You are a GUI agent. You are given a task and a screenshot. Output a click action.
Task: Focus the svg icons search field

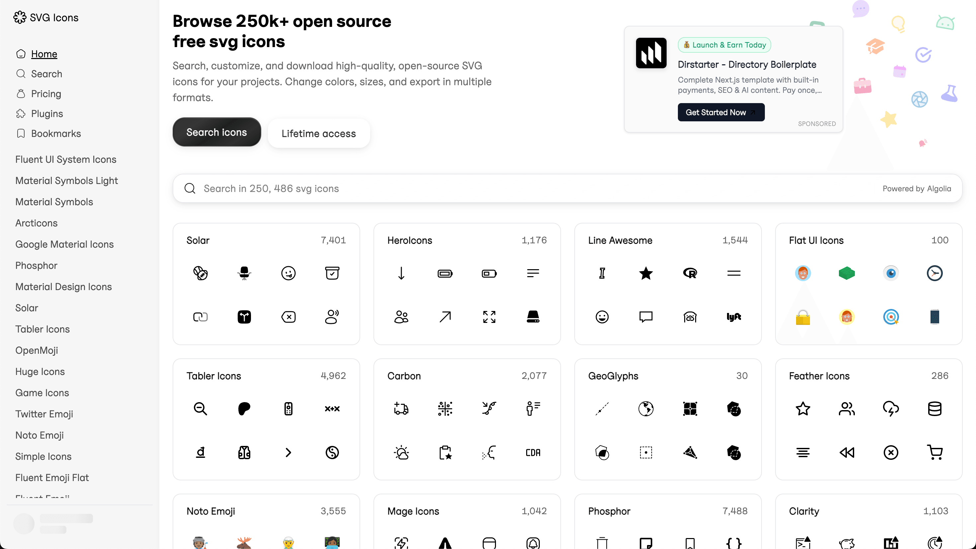[x=567, y=188]
